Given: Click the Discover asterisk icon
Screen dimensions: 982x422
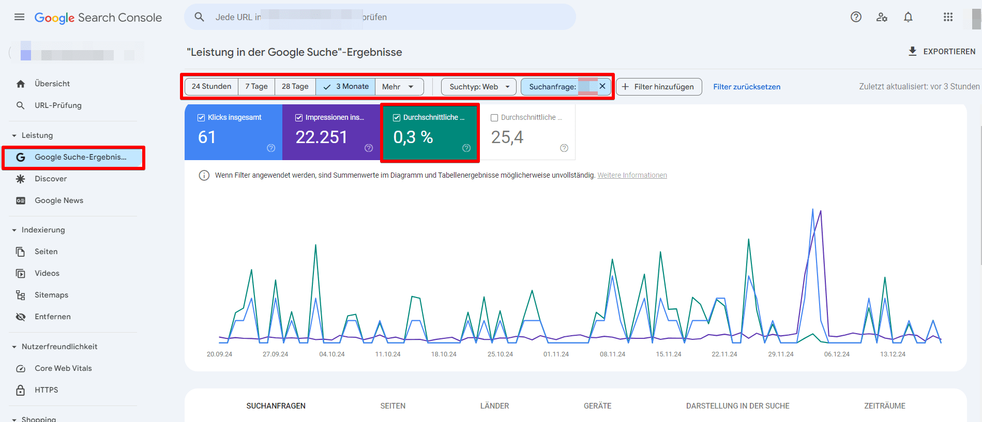Looking at the screenshot, I should (21, 179).
